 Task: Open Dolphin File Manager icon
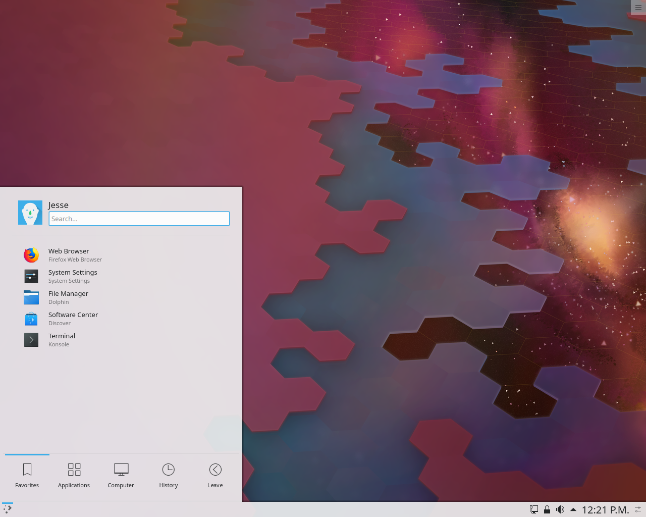(31, 297)
